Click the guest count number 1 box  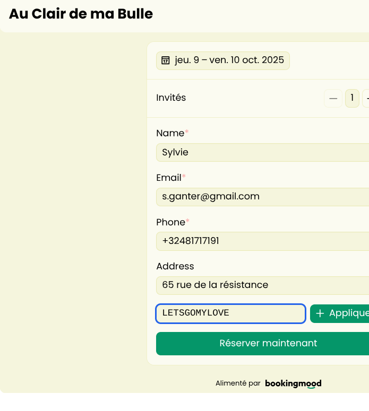point(352,98)
